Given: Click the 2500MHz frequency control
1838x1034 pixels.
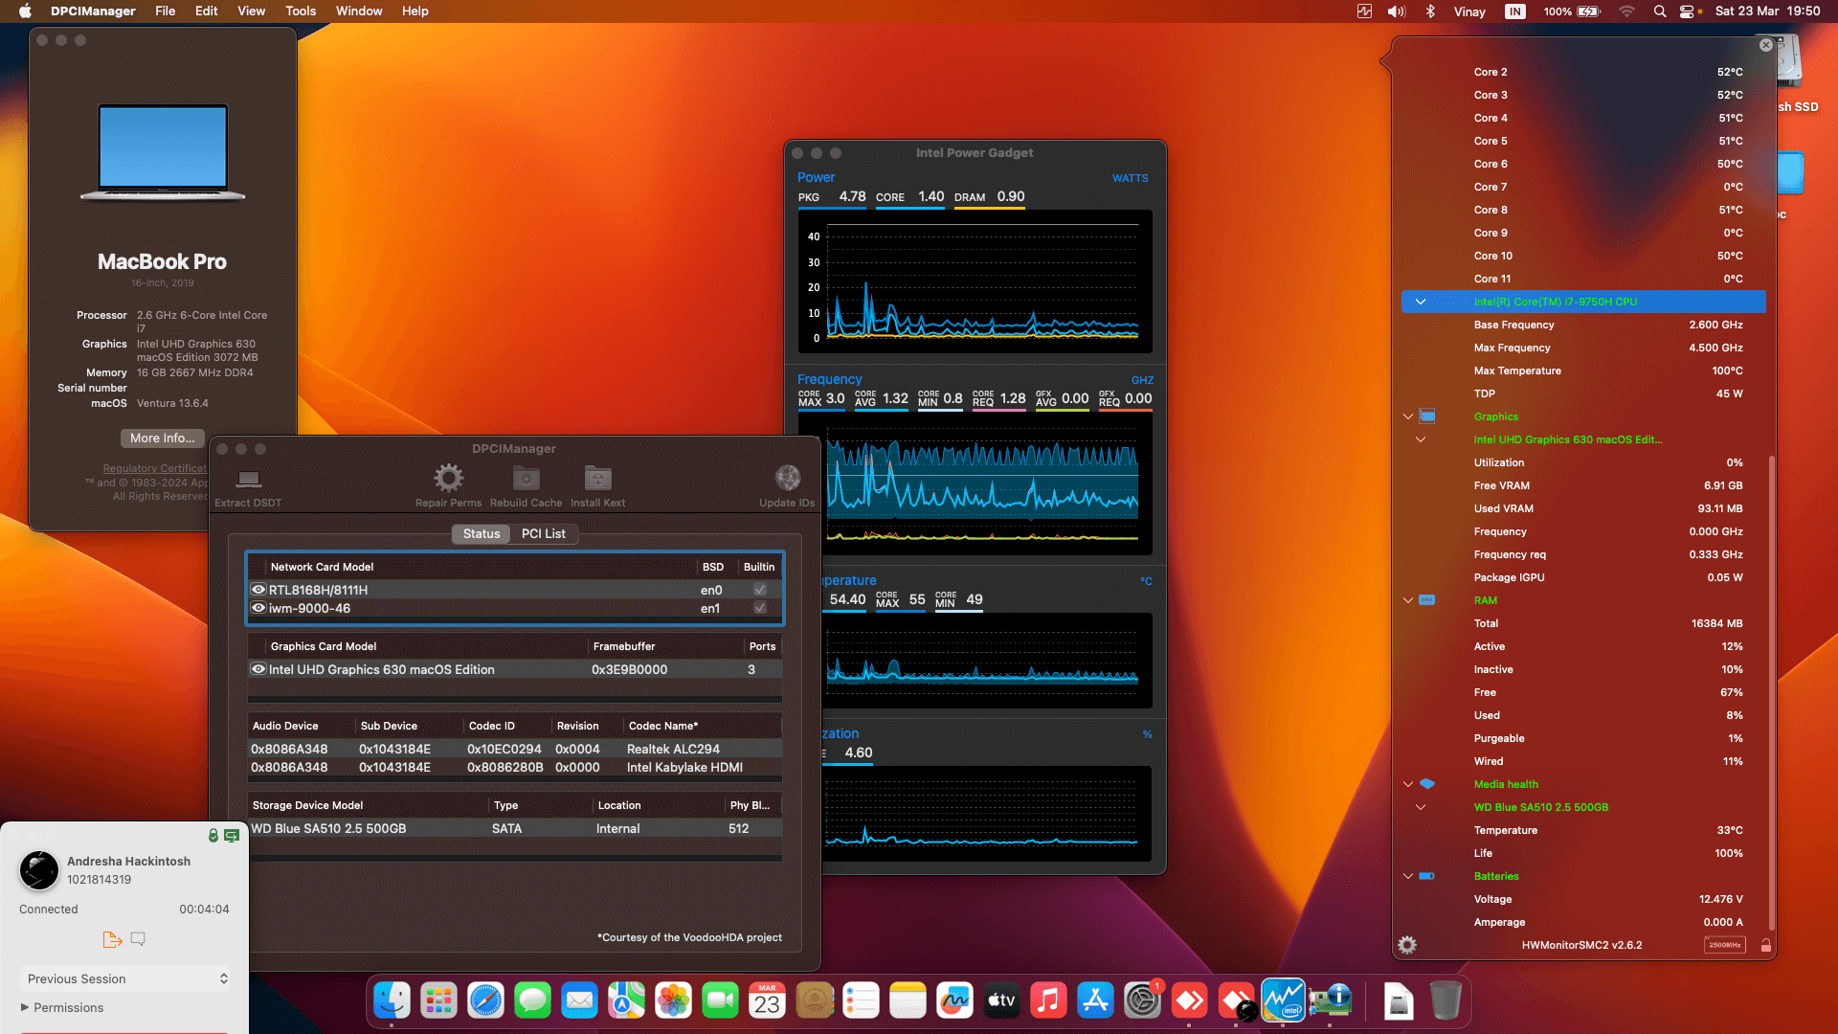Looking at the screenshot, I should point(1724,945).
